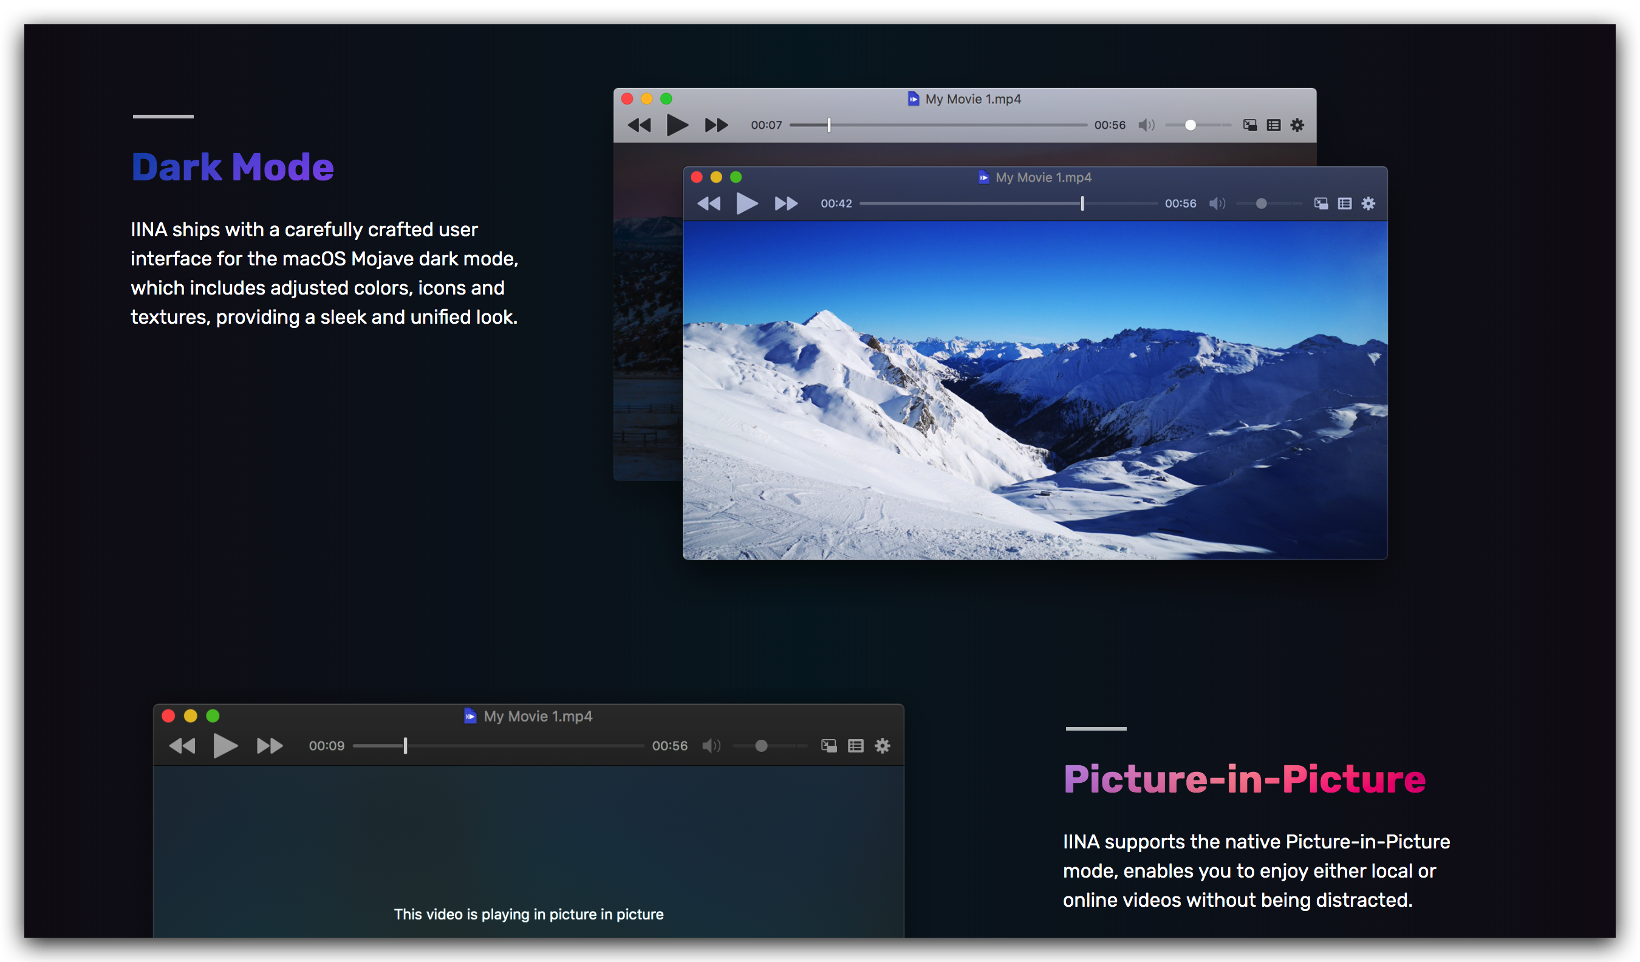Click 'My Movie 1.mp4' title in bottom window

[x=538, y=716]
